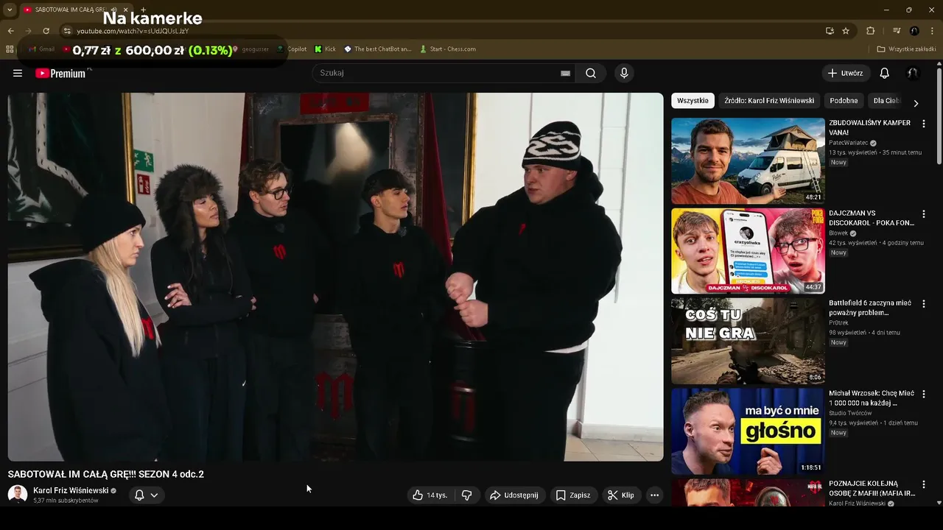
Task: Select the Źródło: Karol Friz Wiśniewski chip
Action: click(769, 101)
